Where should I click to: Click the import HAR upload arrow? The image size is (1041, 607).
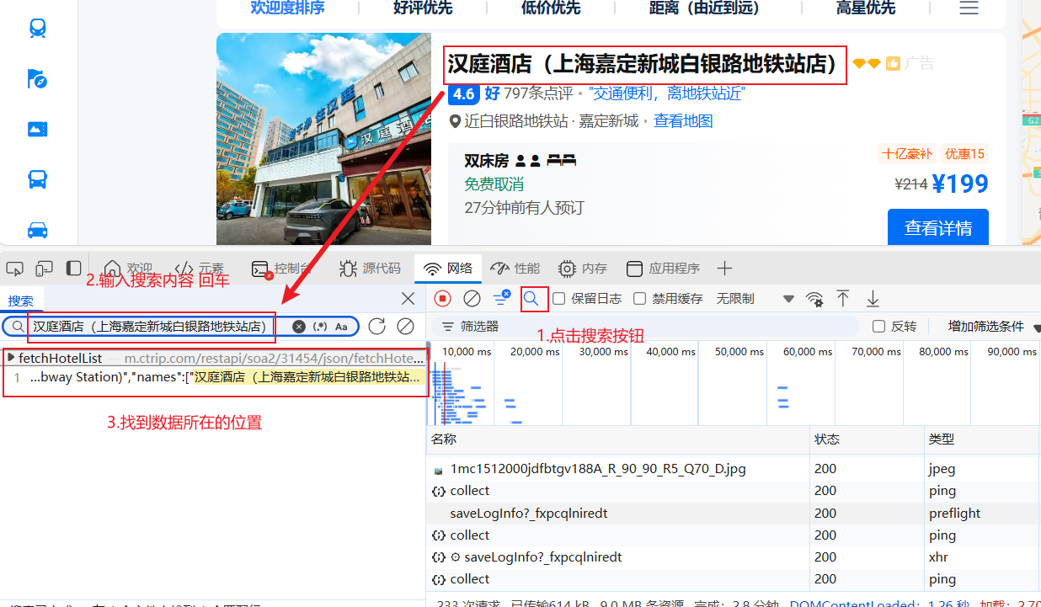pos(843,299)
